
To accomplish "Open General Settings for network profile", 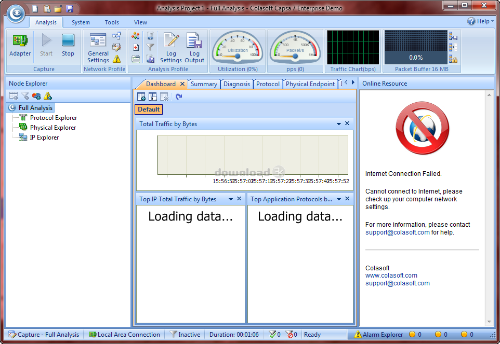I will click(x=98, y=48).
